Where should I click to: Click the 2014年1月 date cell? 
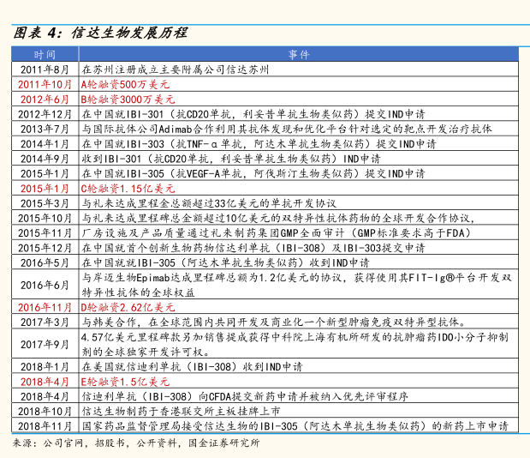[45, 142]
